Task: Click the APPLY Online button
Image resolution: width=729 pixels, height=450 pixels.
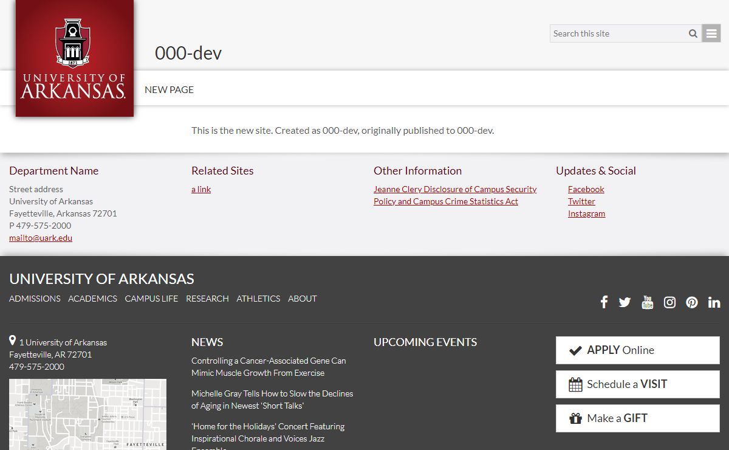Action: click(x=637, y=350)
